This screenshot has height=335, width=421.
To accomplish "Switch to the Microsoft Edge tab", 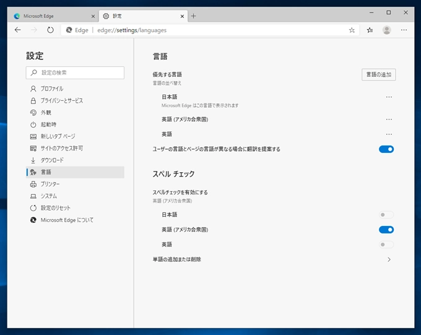I will point(54,16).
